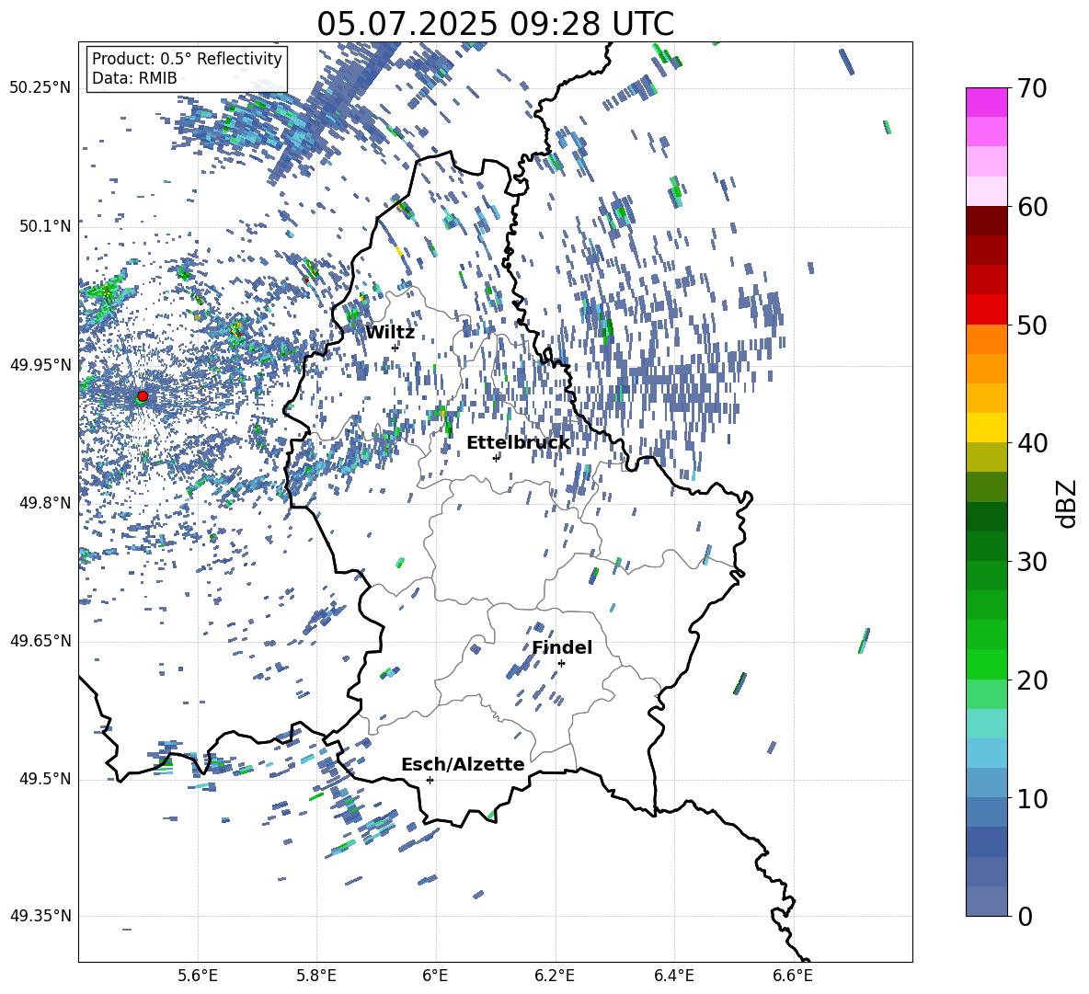This screenshot has height=994, width=1089.
Task: Click the Esch/Alzette station cross marker
Action: [430, 780]
